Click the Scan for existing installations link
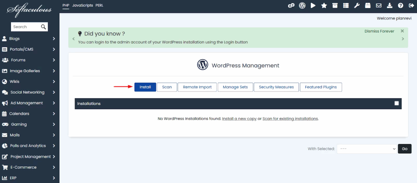Screen dimensions: 417x183 pos(290,119)
